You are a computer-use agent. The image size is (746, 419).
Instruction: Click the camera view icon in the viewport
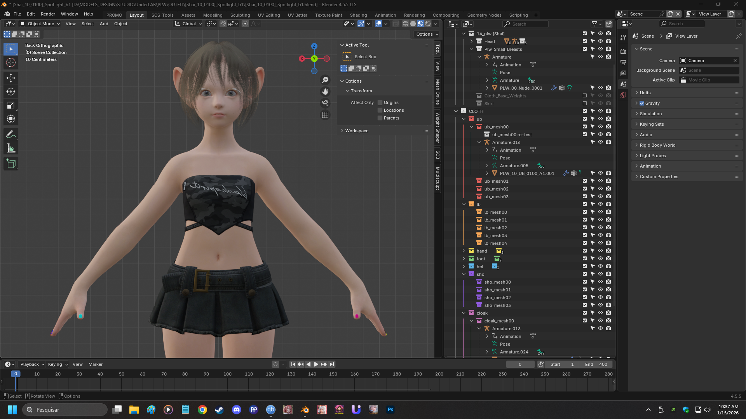tap(325, 103)
